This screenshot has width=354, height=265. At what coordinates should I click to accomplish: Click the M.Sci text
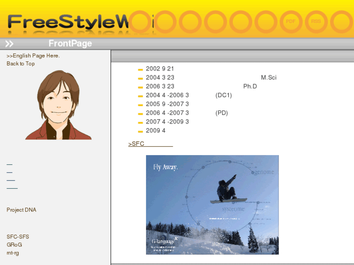269,77
